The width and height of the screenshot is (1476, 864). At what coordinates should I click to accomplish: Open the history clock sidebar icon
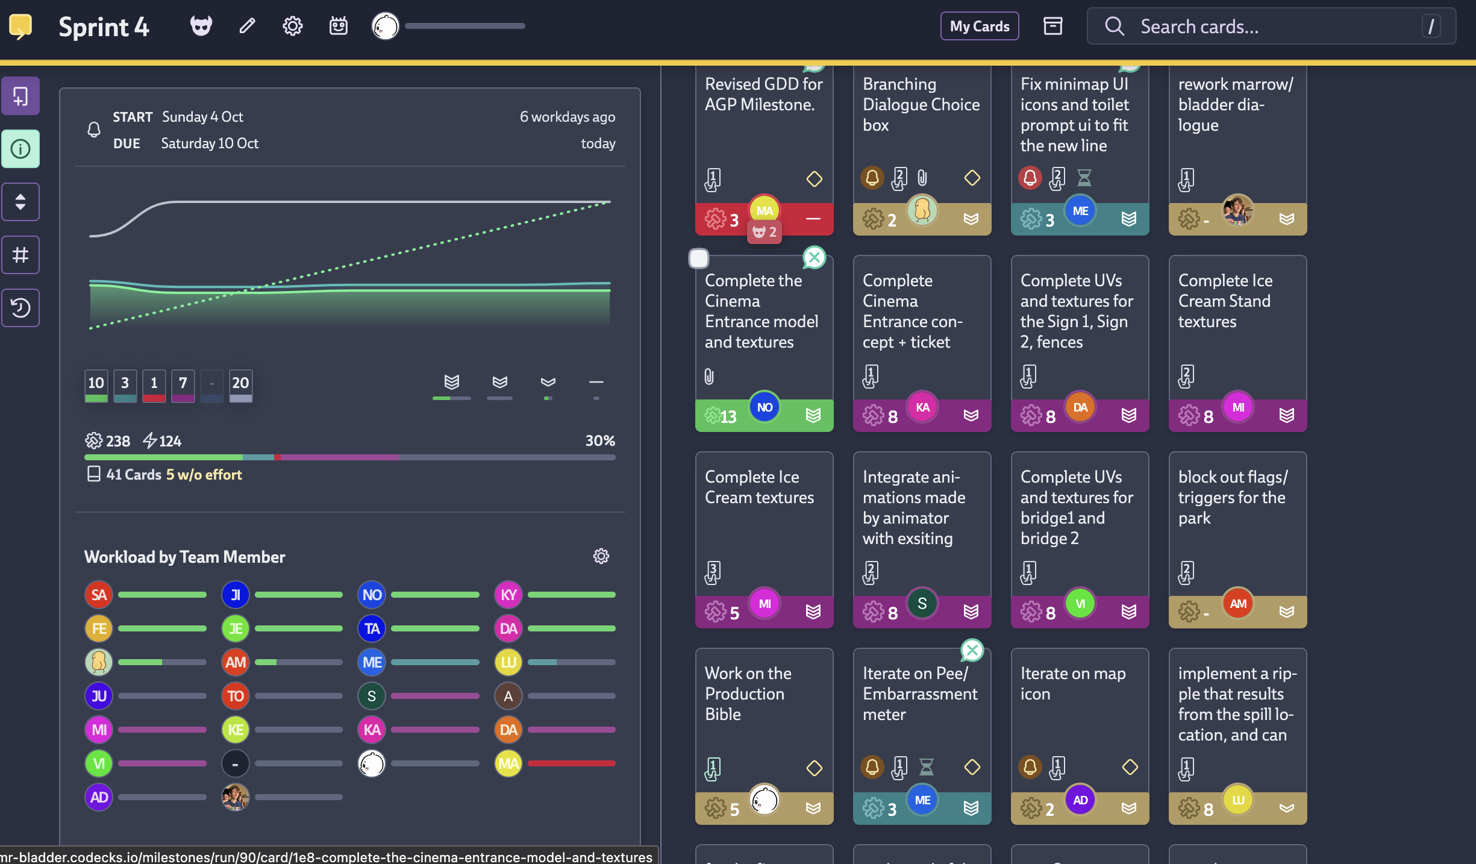point(20,308)
